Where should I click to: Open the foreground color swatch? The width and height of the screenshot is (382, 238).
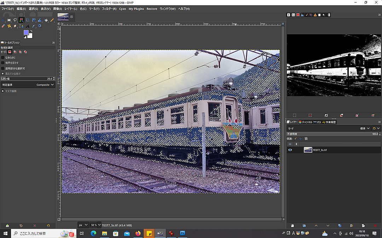(26, 32)
